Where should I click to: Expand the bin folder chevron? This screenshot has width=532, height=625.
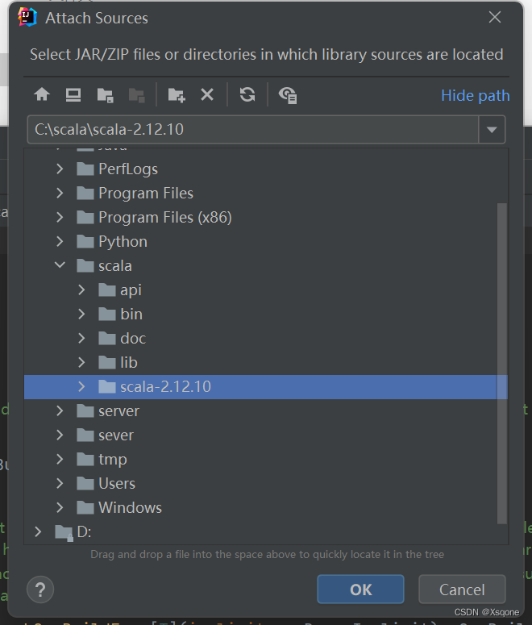81,314
